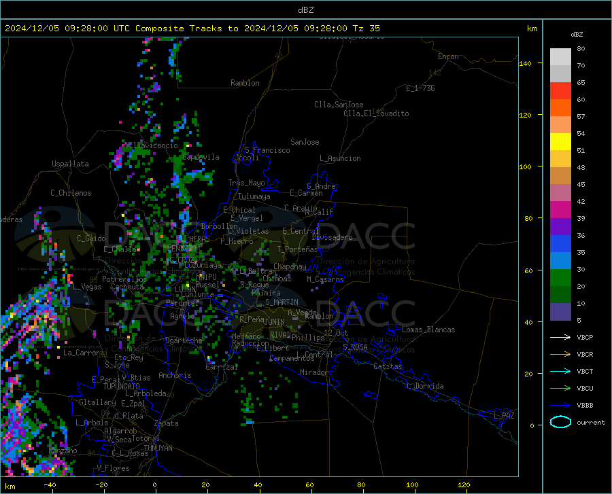Select the slate purple 5–10 dBZ swatch
Image resolution: width=612 pixels, height=494 pixels.
click(x=560, y=312)
